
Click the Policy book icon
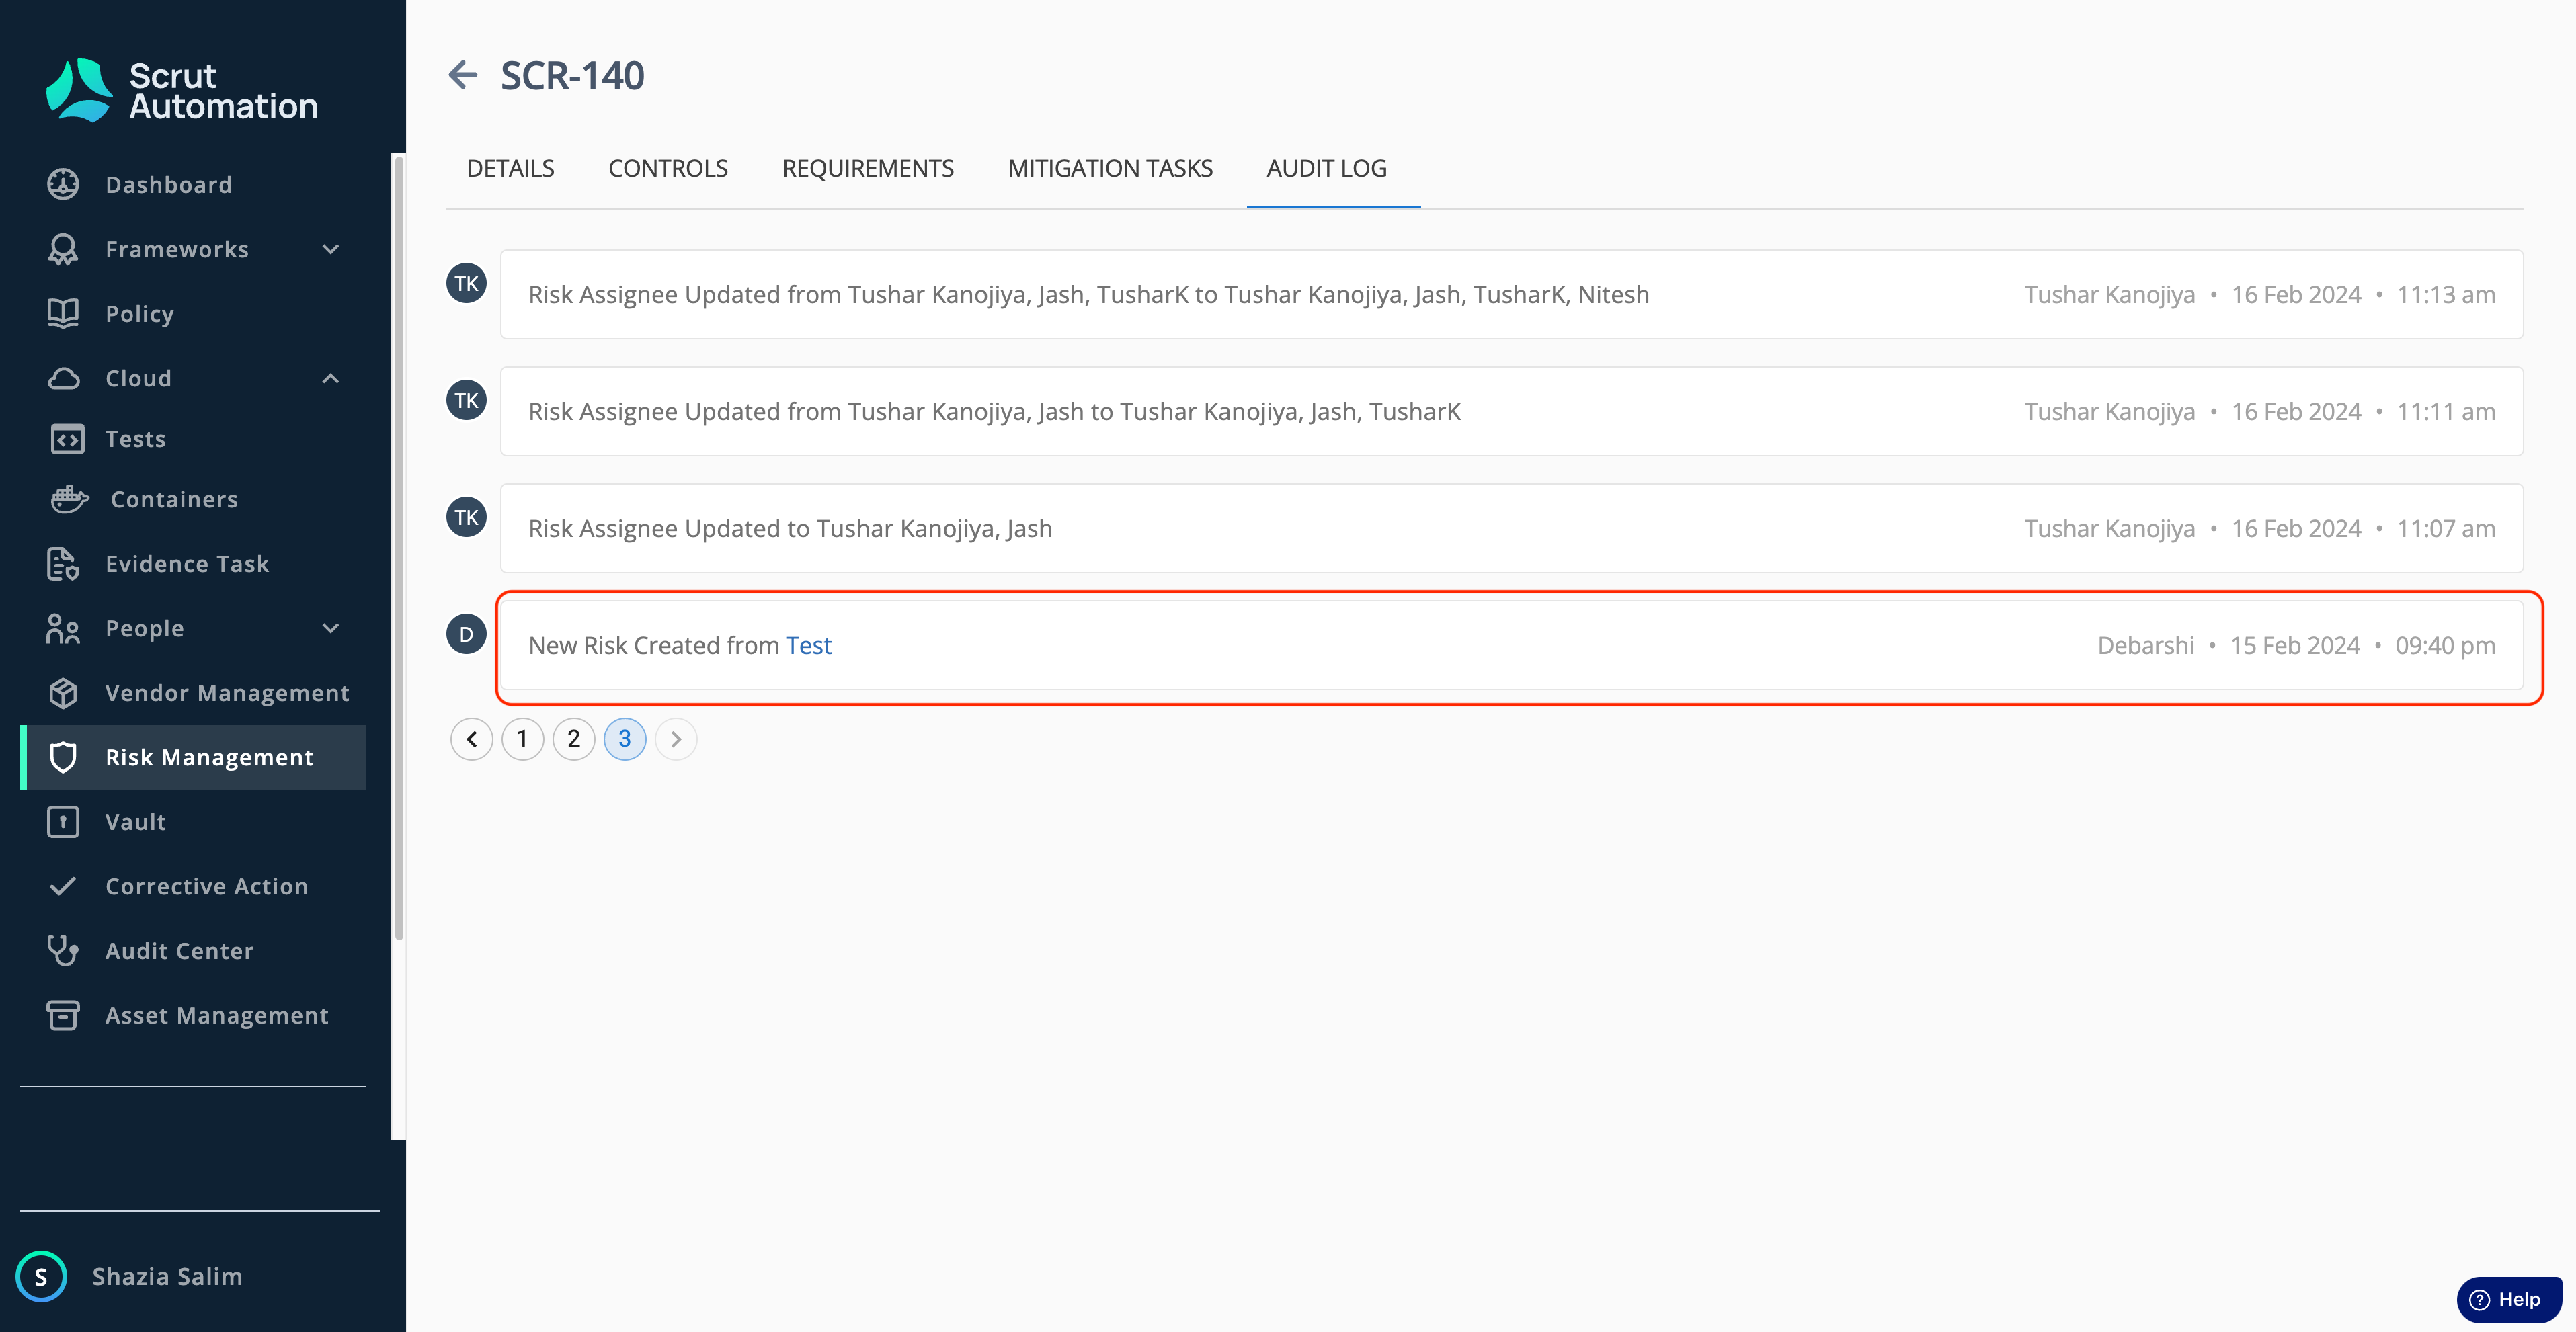63,314
